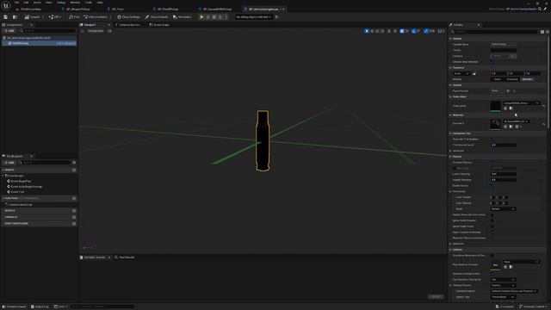Toggle Ignore Radial Impulse checkbox
Viewport: 551px width, 310px height.
[x=492, y=220]
